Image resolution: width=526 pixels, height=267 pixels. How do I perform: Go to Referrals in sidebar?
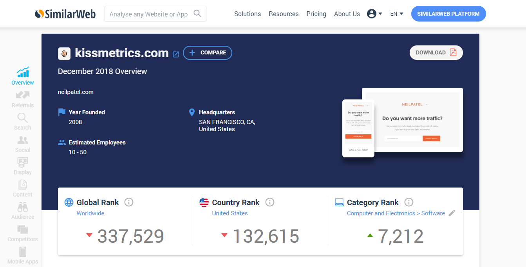pyautogui.click(x=23, y=99)
